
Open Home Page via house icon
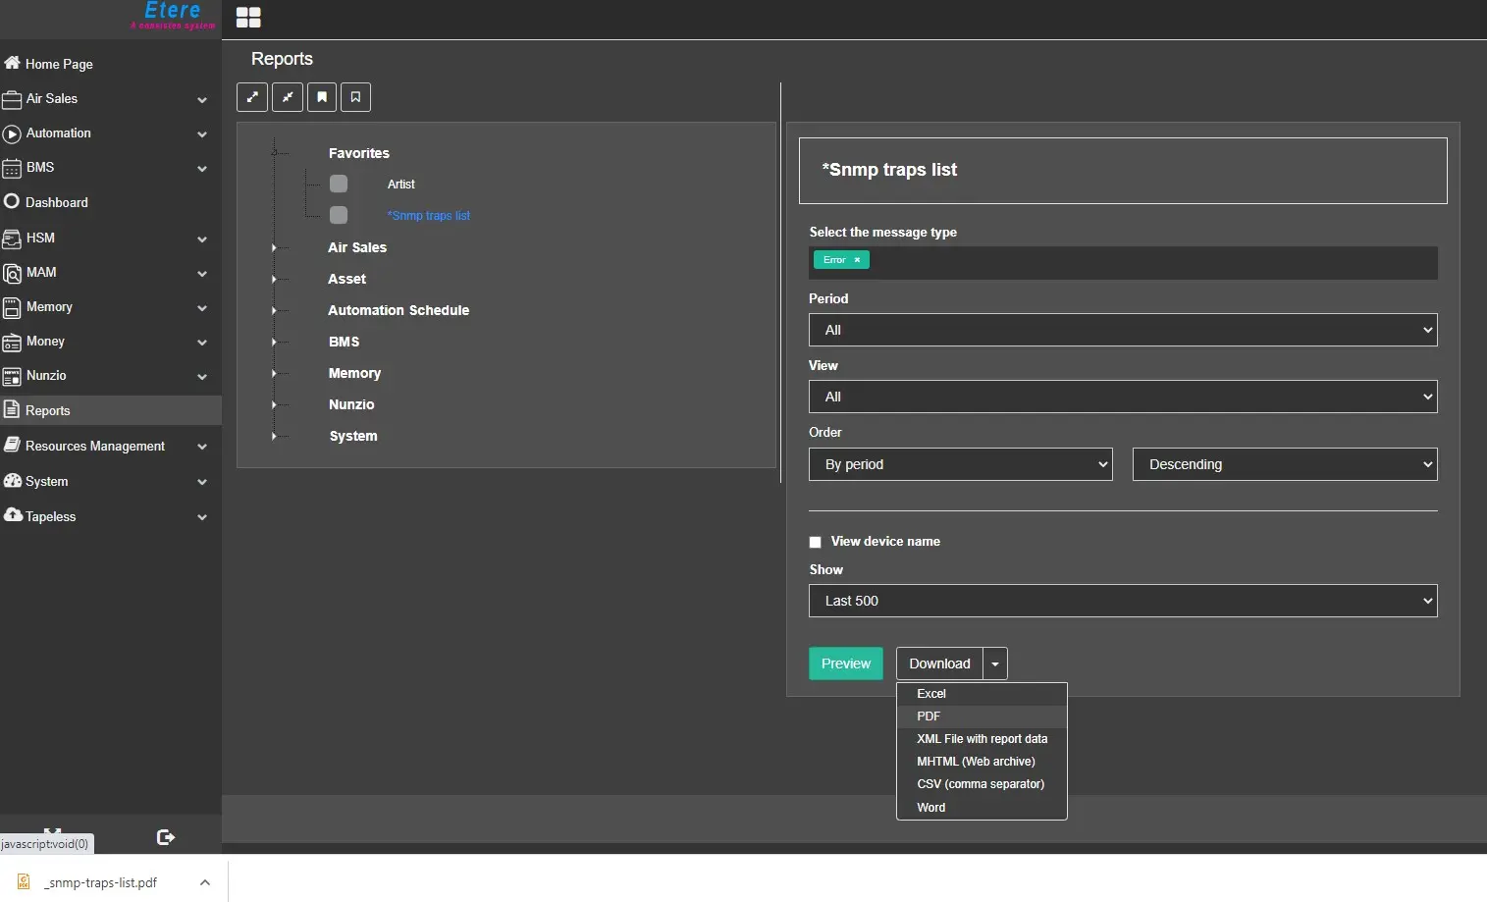13,64
